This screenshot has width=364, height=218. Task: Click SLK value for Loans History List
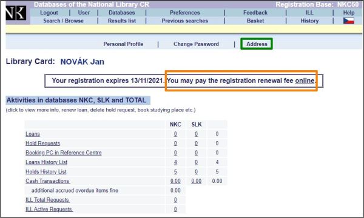[197, 162]
